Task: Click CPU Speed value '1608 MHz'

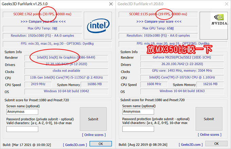Action: [x=154, y=84]
